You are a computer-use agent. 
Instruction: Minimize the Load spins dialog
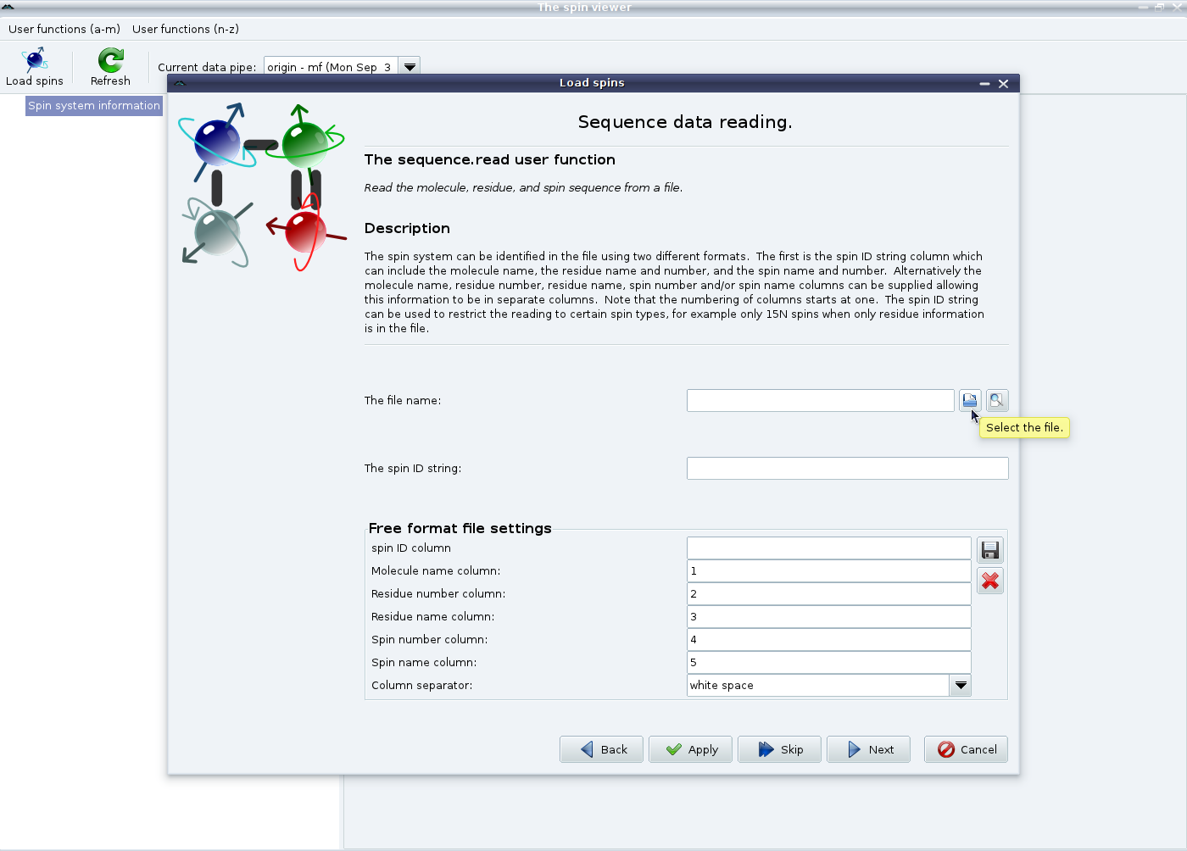[x=984, y=83]
